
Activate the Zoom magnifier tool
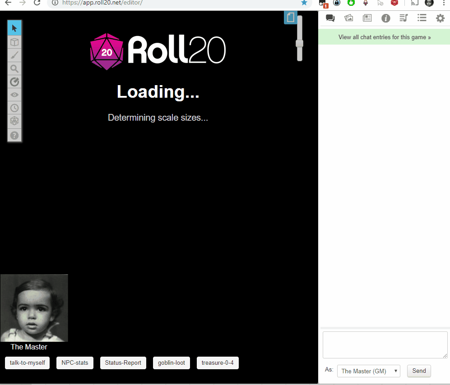coord(14,69)
